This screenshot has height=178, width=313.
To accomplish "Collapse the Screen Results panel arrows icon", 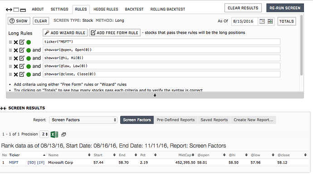I will [x=3, y=108].
